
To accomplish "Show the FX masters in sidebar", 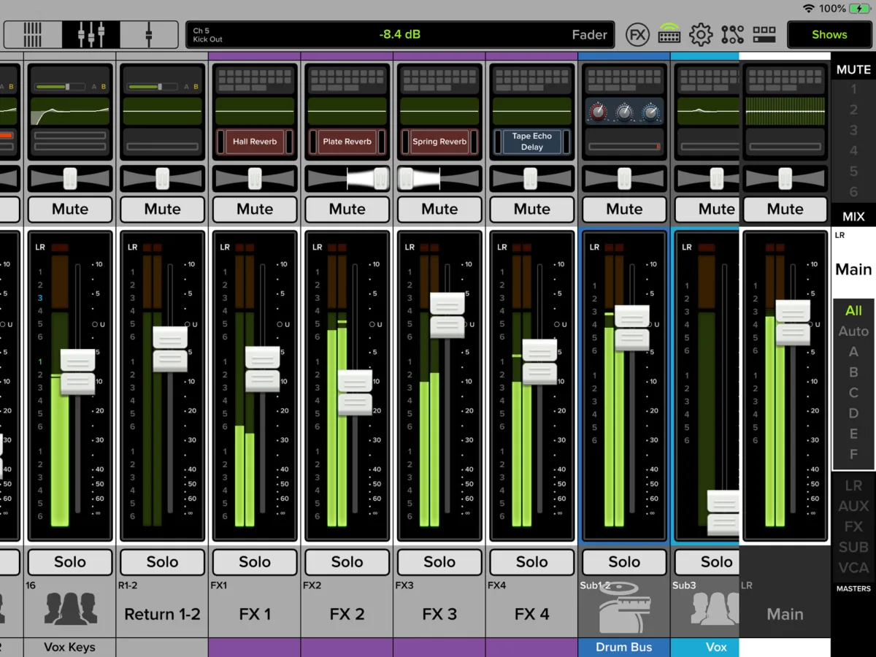I will click(853, 526).
